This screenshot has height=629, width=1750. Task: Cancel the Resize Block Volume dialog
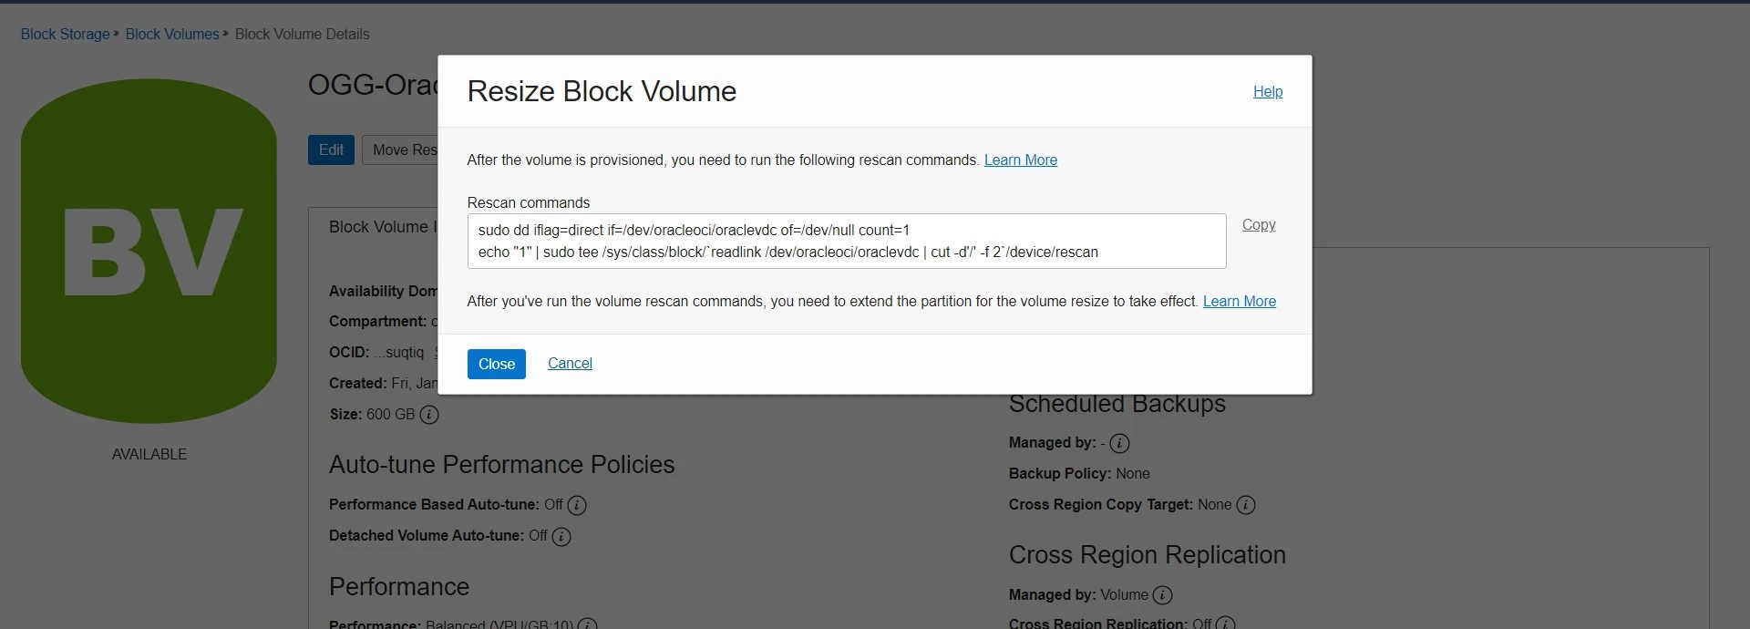570,363
